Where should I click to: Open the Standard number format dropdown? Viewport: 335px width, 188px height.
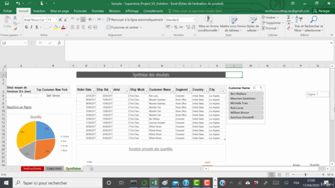(194, 20)
